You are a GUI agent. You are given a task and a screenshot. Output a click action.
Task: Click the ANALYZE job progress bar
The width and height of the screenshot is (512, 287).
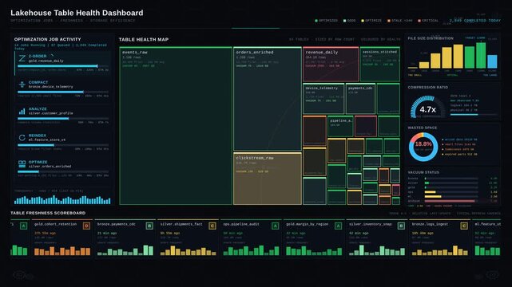(63, 119)
